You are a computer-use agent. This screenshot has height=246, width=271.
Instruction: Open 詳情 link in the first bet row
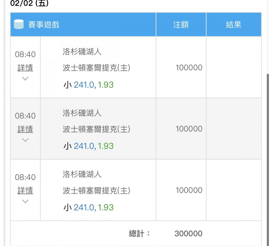click(25, 68)
